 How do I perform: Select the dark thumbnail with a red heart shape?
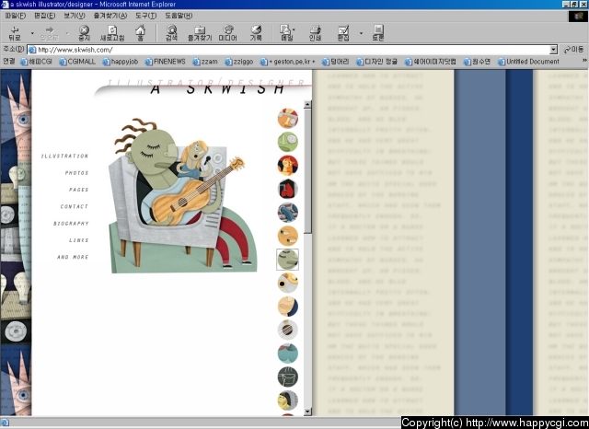click(288, 189)
